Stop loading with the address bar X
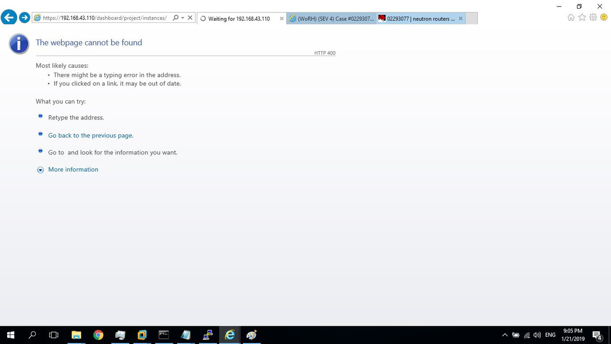The image size is (611, 344). pyautogui.click(x=190, y=18)
